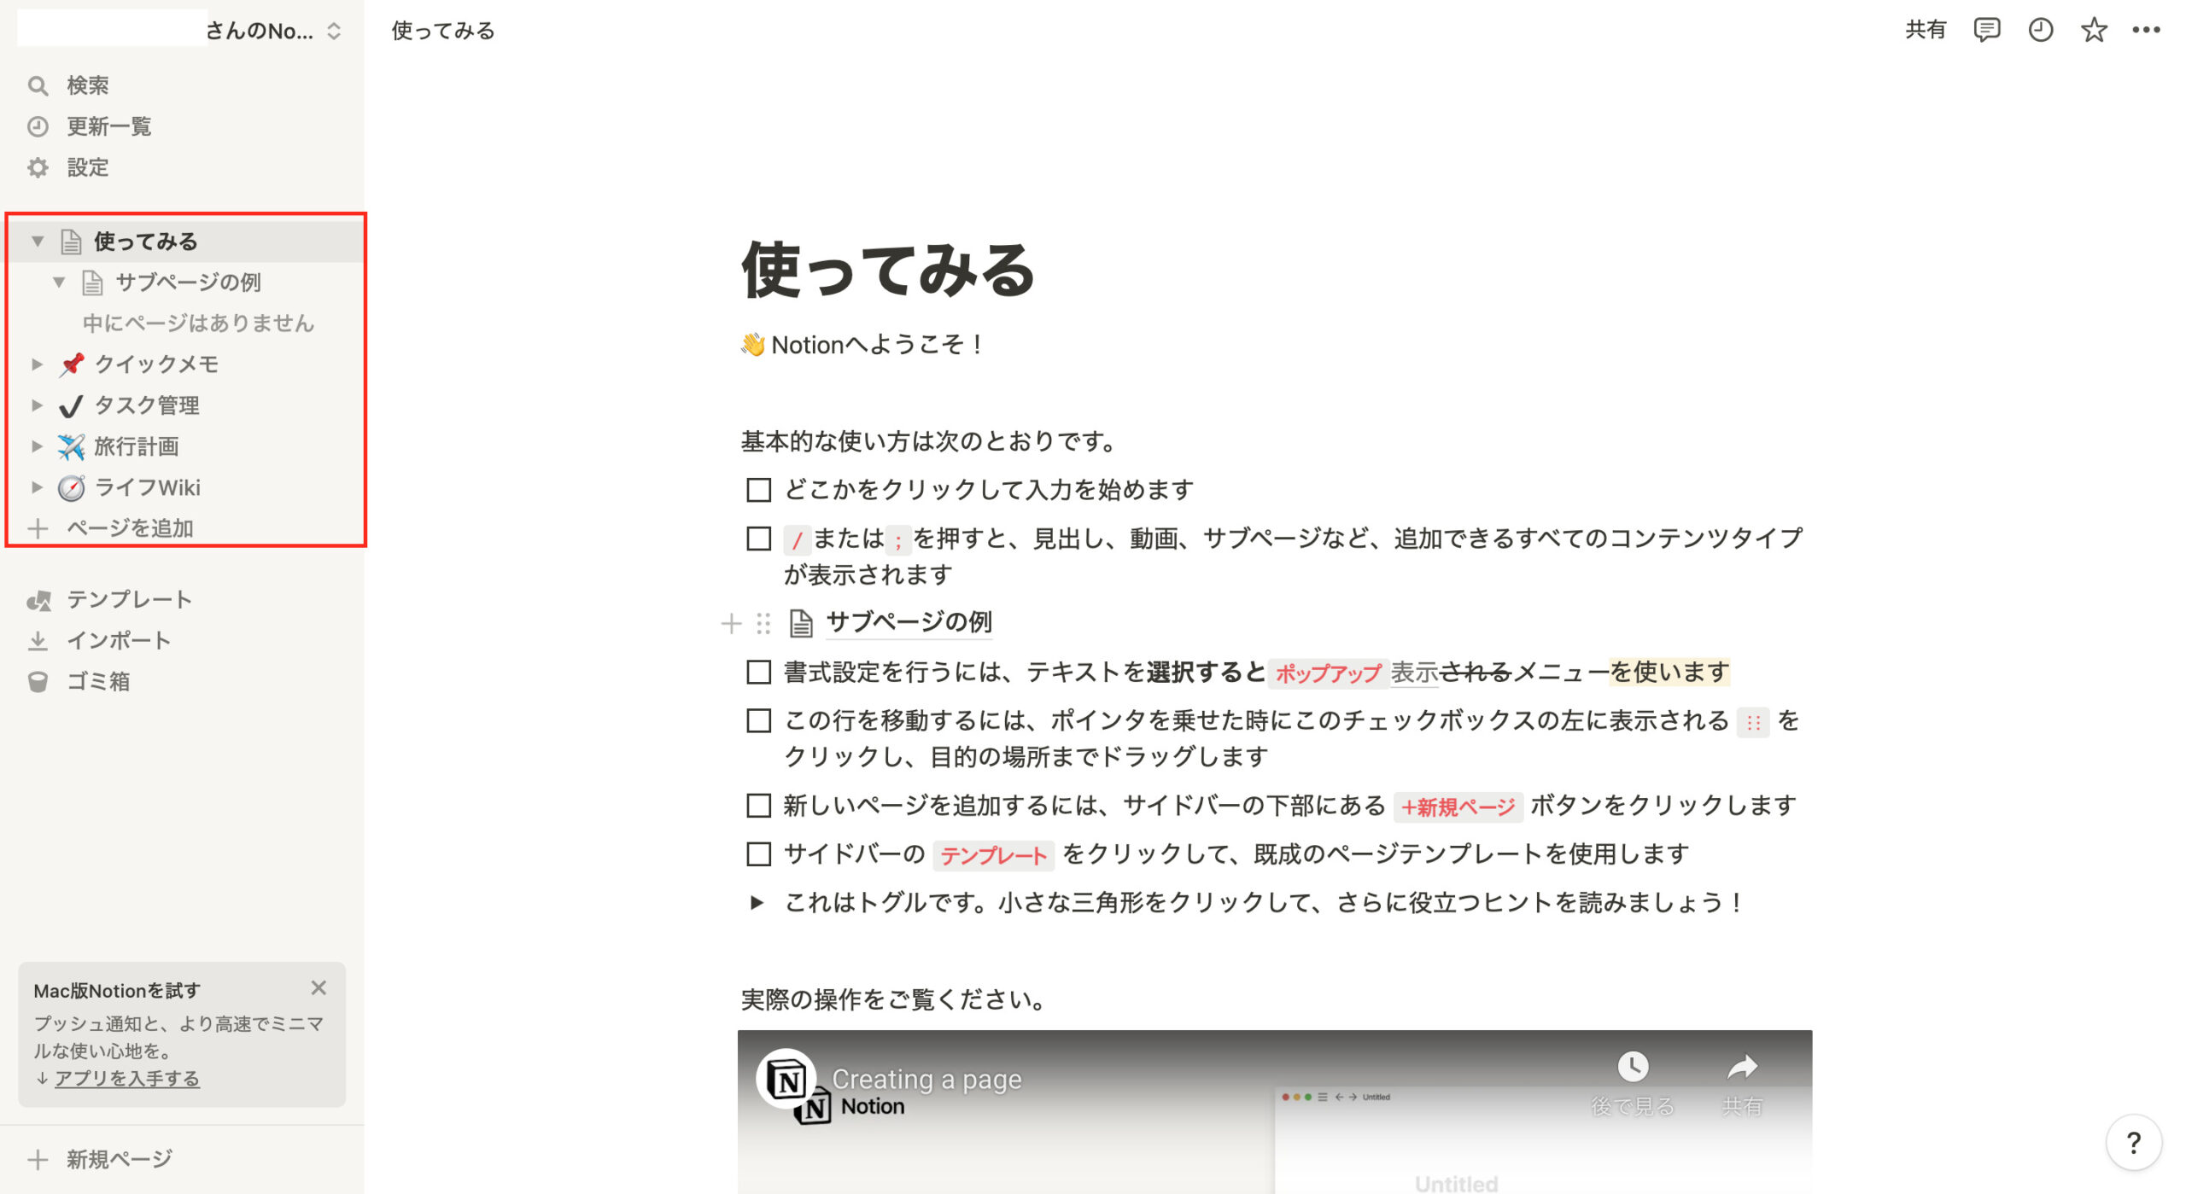The width and height of the screenshot is (2186, 1194).
Task: Click the page icon of 使ってみる in sidebar
Action: [x=71, y=242]
